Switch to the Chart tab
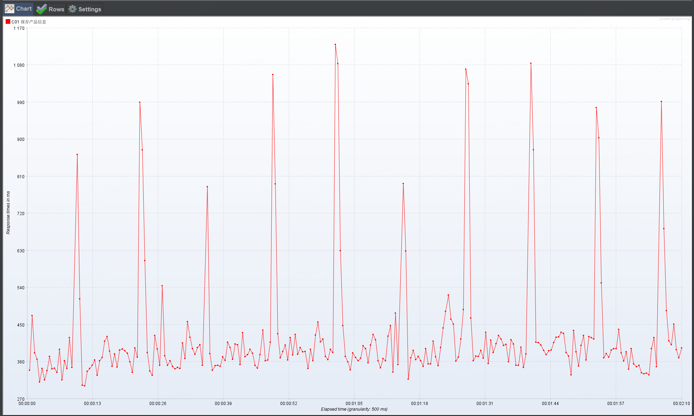694x416 pixels. [x=18, y=9]
